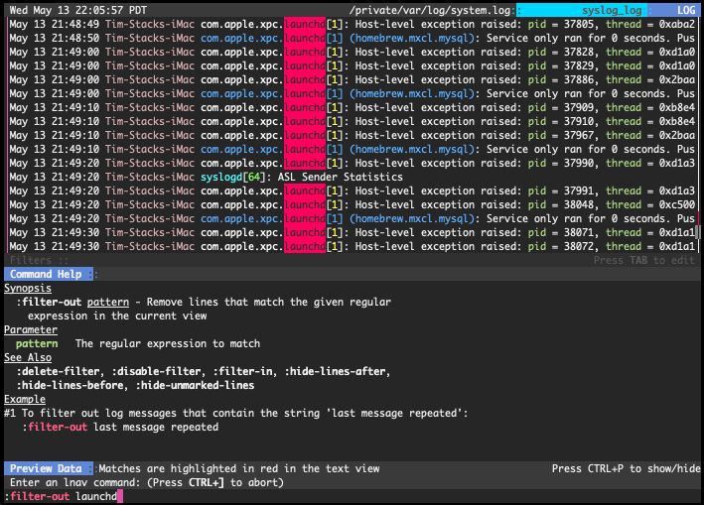Select the Preview Data panel header
Screen dimensions: 704x505
(46, 468)
